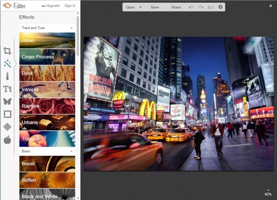Apply the Orton effect
The height and width of the screenshot is (200, 277).
(x=47, y=40)
